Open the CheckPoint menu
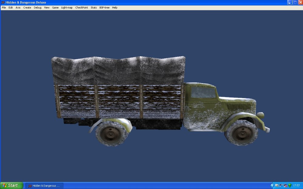Image resolution: width=303 pixels, height=189 pixels. coord(82,8)
